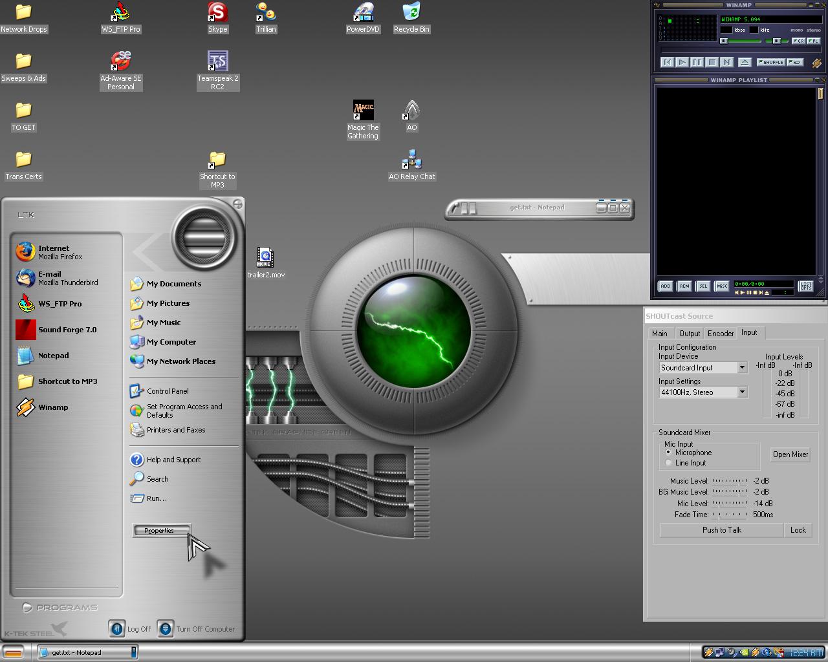Click get.txt - Notepad taskbar button
The width and height of the screenshot is (828, 662).
pyautogui.click(x=87, y=652)
